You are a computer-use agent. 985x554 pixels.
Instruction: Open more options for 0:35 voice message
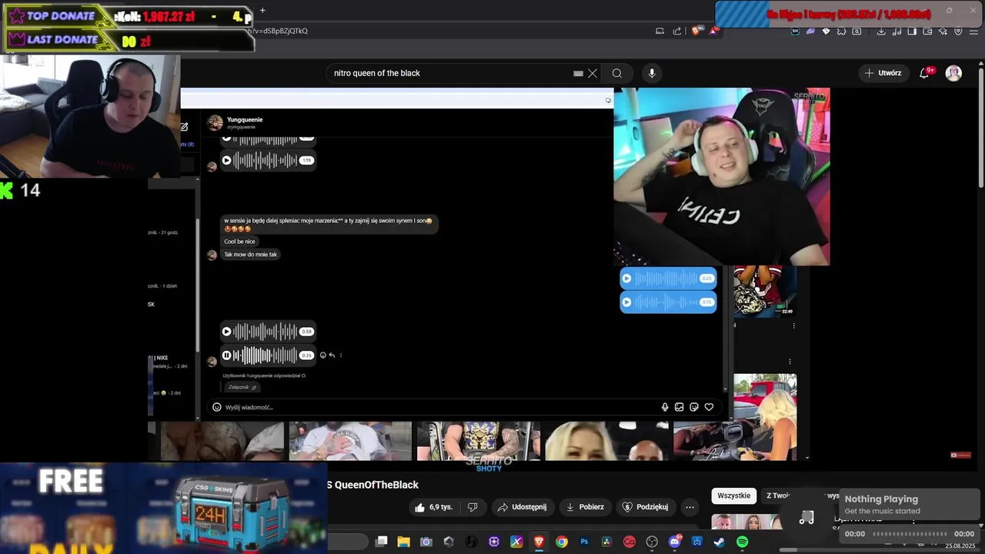340,355
